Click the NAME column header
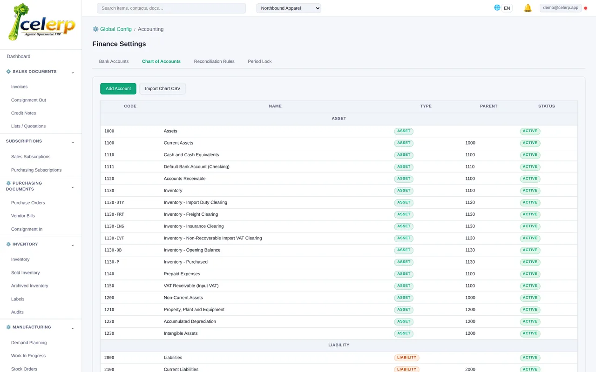The width and height of the screenshot is (596, 372). click(x=275, y=106)
